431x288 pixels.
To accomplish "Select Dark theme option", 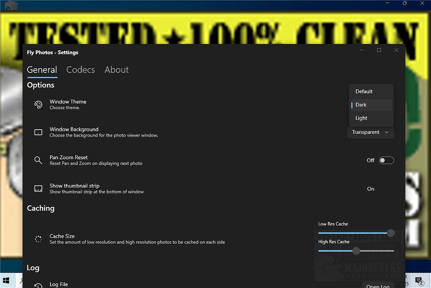I will (x=371, y=105).
